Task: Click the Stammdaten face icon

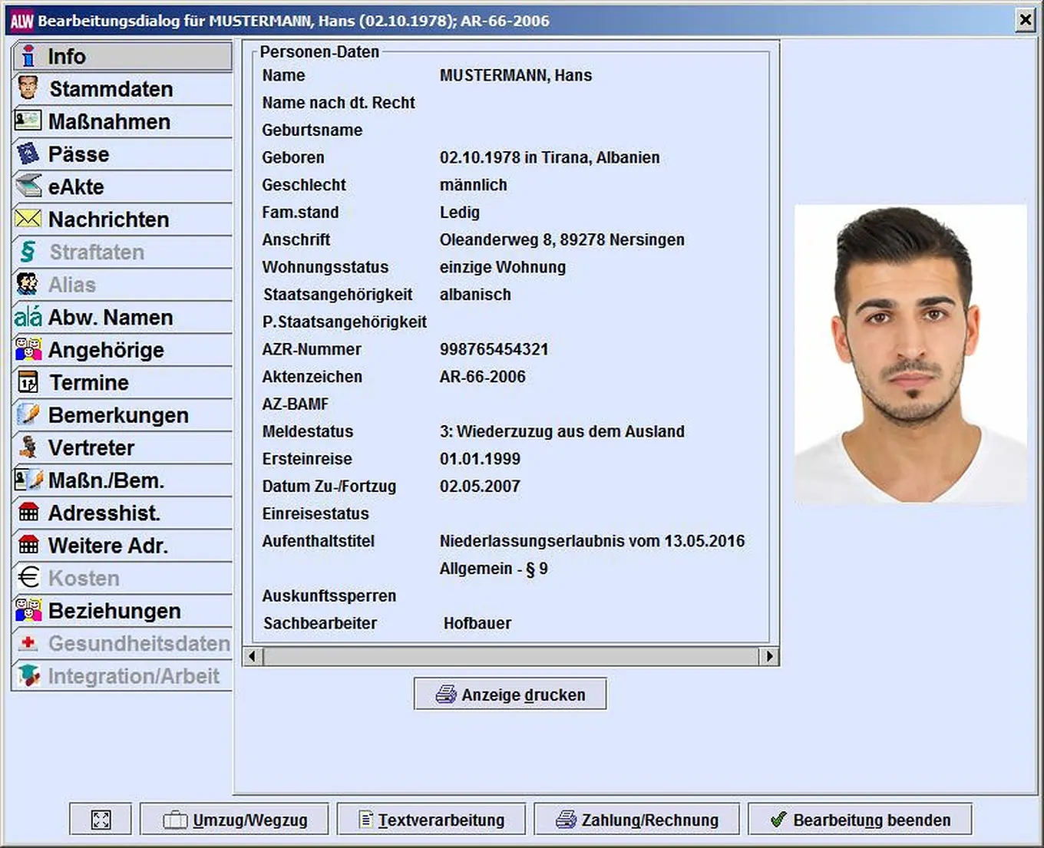Action: (x=28, y=89)
